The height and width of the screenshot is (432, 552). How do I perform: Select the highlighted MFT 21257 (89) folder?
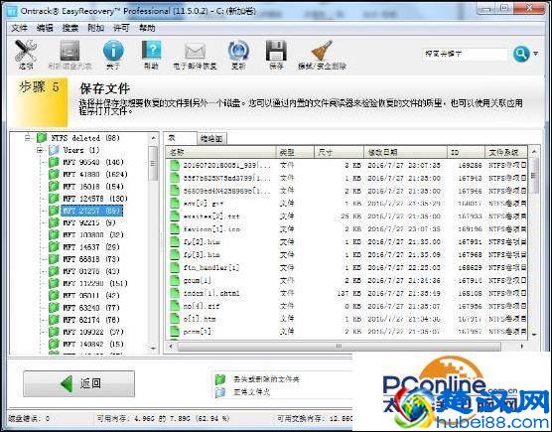click(x=92, y=211)
